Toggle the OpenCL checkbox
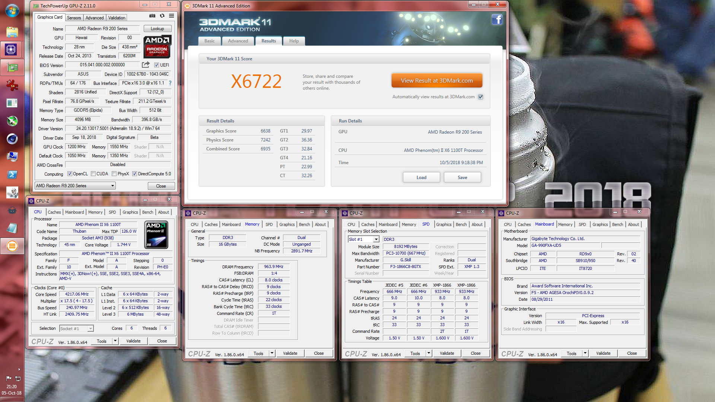Screen dimensions: 715x402 (x=70, y=174)
